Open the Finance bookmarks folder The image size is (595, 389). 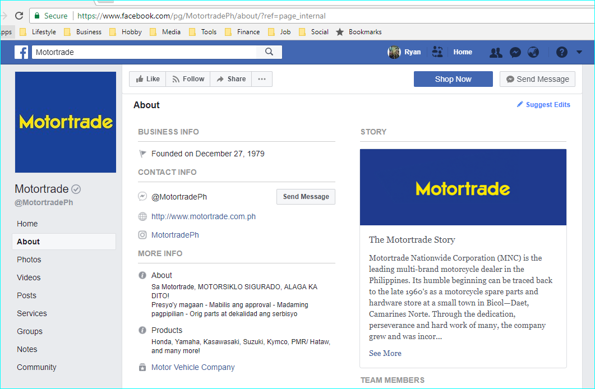click(x=242, y=32)
